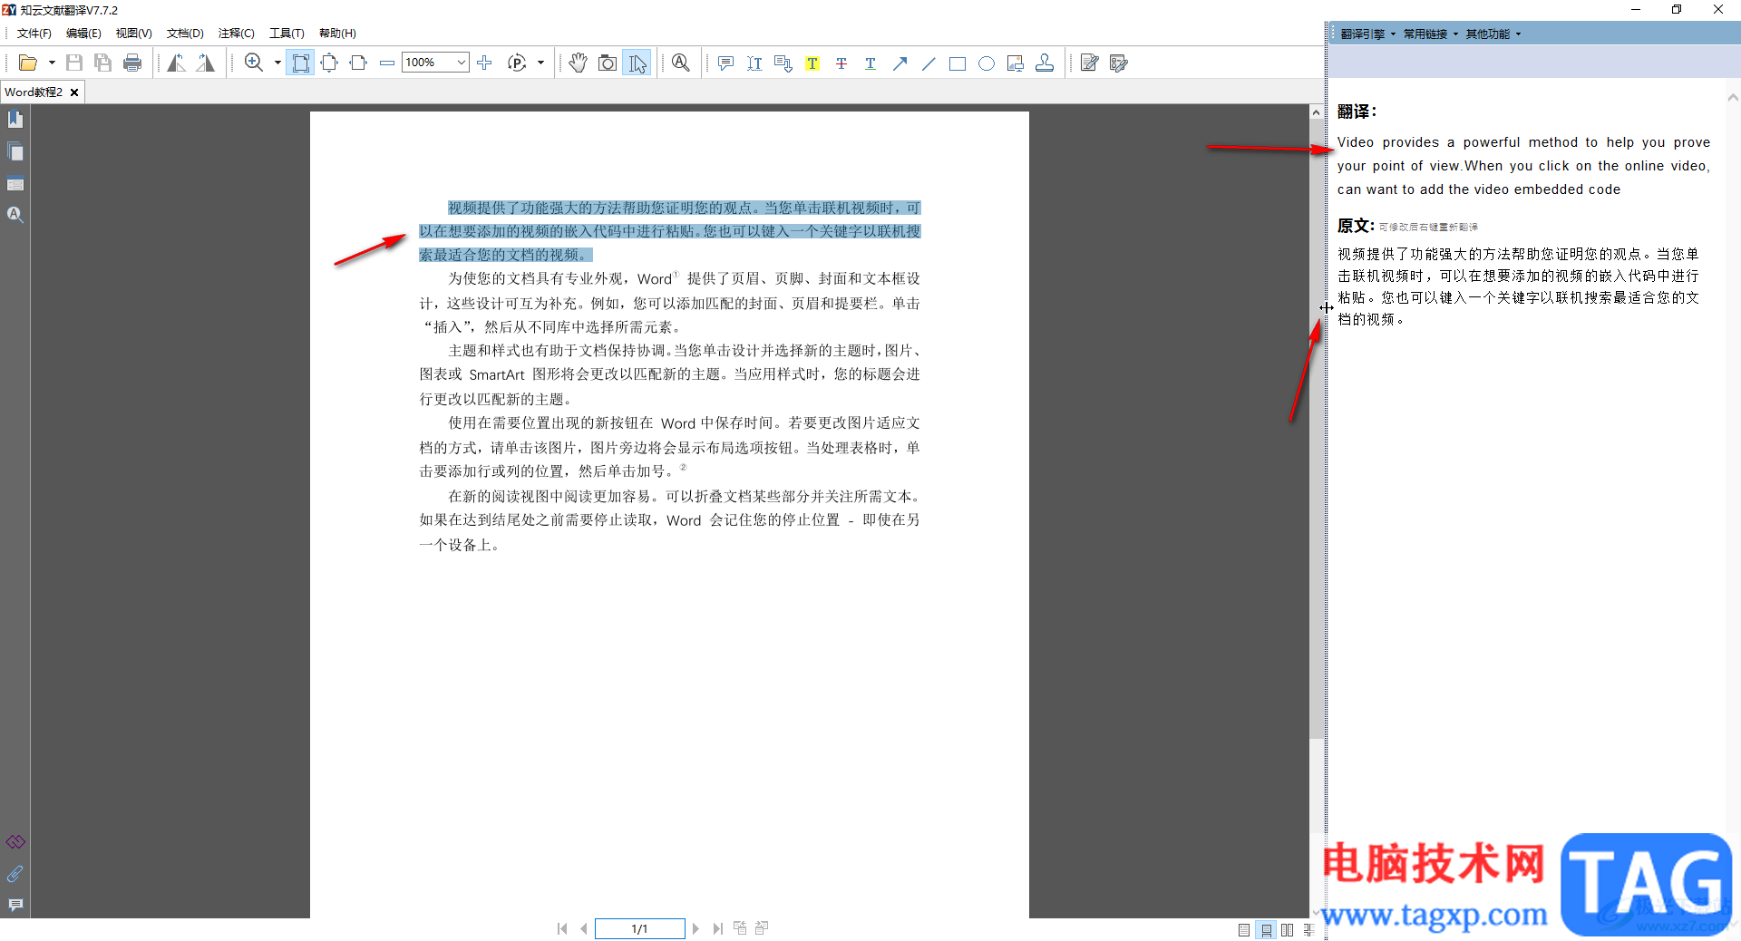The width and height of the screenshot is (1741, 941).
Task: Expand the Open file dropdown arrow
Action: 52,63
